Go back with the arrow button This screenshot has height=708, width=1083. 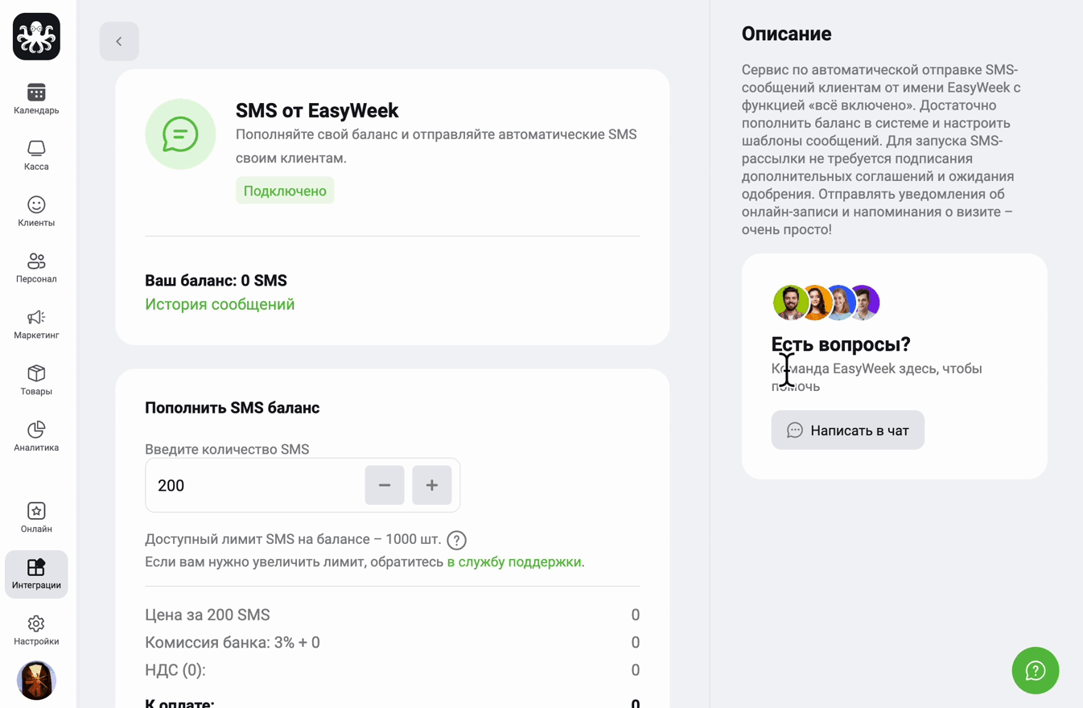pyautogui.click(x=119, y=41)
